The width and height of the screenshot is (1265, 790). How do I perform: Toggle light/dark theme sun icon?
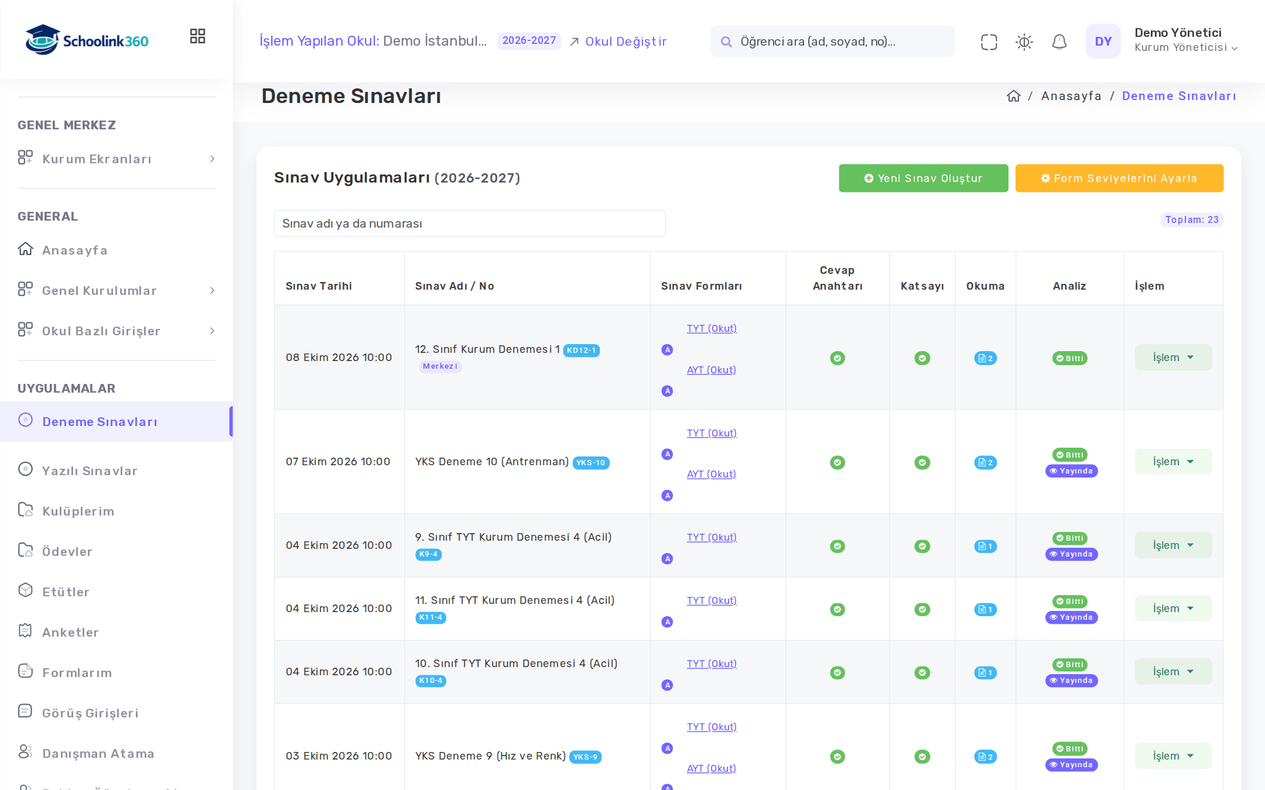tap(1024, 42)
